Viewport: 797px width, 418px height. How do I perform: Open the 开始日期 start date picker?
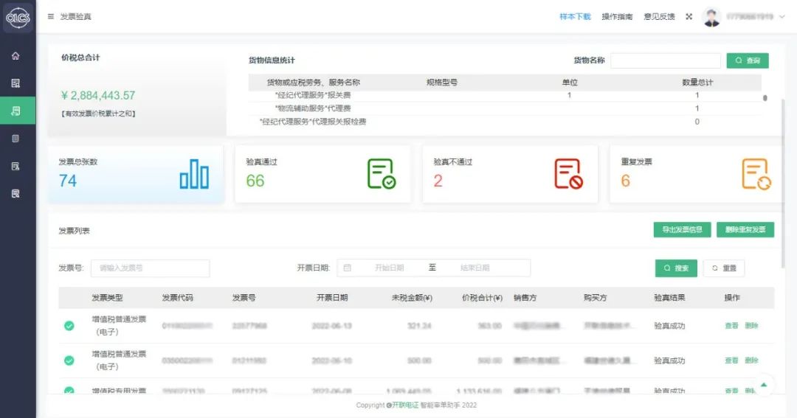(389, 268)
